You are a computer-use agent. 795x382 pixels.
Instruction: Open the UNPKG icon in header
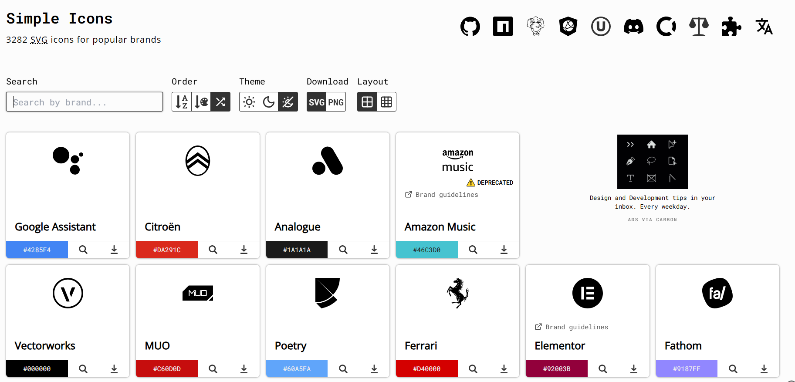coord(601,27)
